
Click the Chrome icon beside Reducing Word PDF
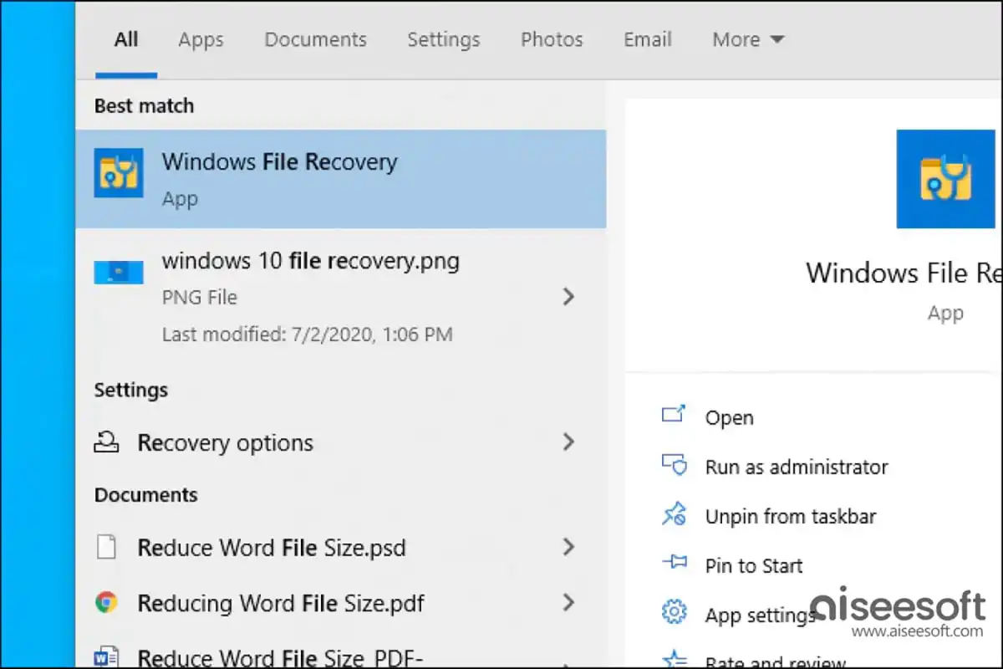(106, 602)
